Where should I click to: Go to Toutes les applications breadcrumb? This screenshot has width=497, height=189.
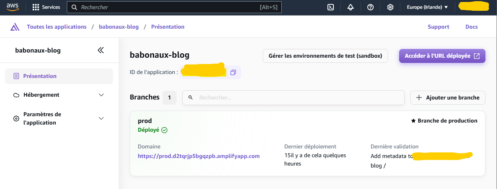click(x=57, y=27)
